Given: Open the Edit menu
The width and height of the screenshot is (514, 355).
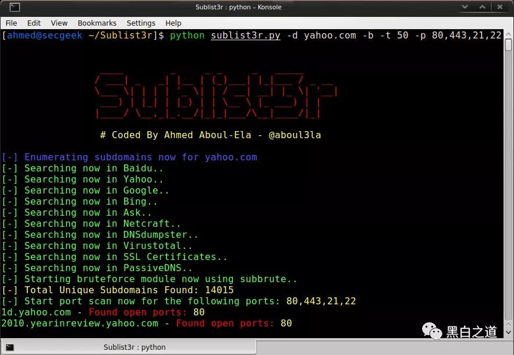Looking at the screenshot, I should coord(34,23).
